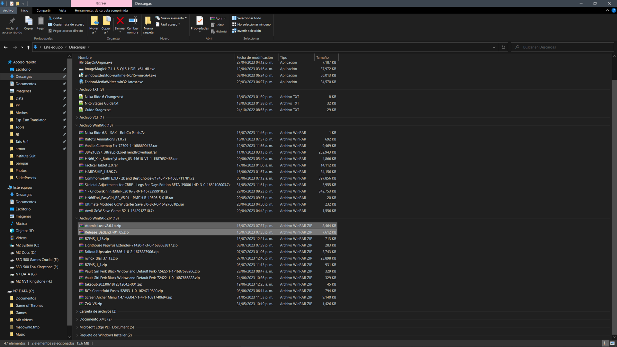Click Pegar acceso directo
The width and height of the screenshot is (617, 347).
(x=66, y=31)
